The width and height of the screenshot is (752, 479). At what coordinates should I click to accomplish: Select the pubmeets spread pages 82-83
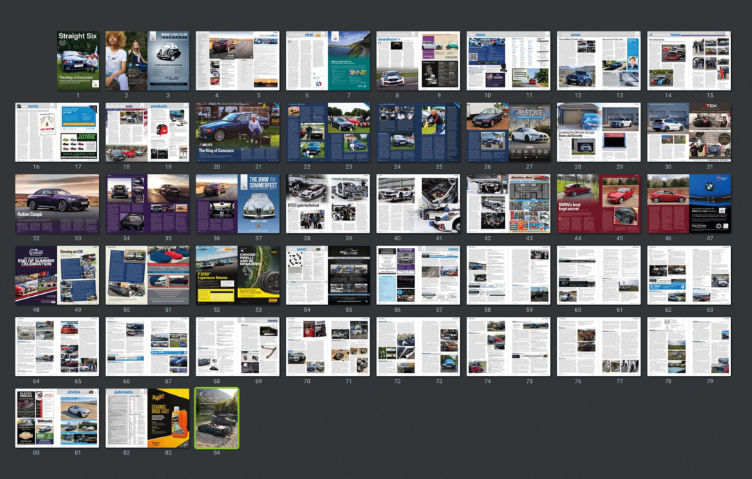click(x=147, y=418)
